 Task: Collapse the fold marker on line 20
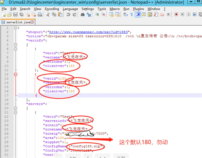(x=16, y=108)
